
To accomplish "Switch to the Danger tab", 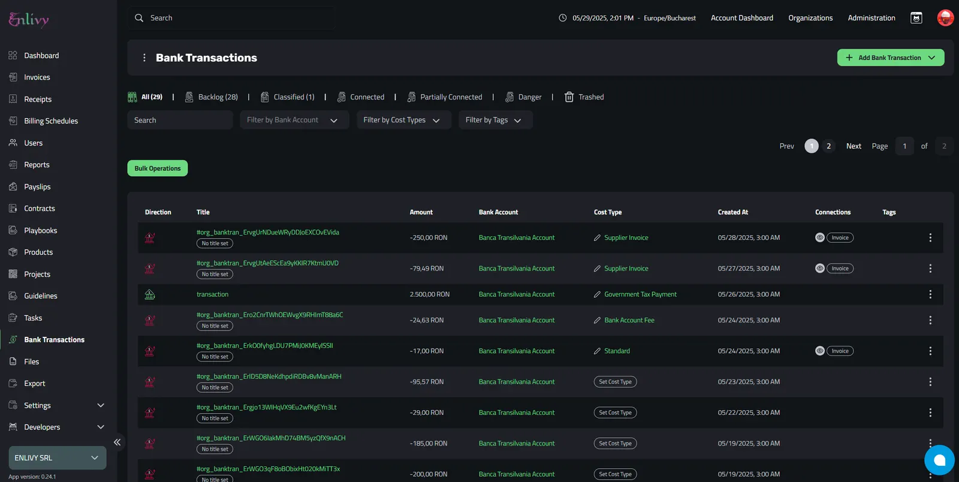I will (523, 97).
